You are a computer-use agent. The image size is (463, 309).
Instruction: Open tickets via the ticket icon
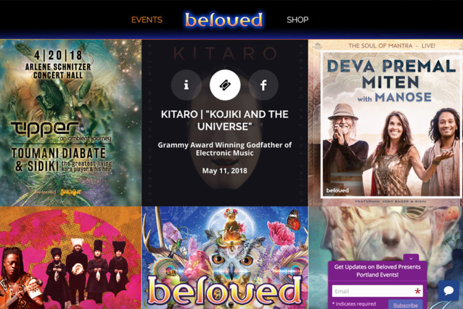[225, 85]
